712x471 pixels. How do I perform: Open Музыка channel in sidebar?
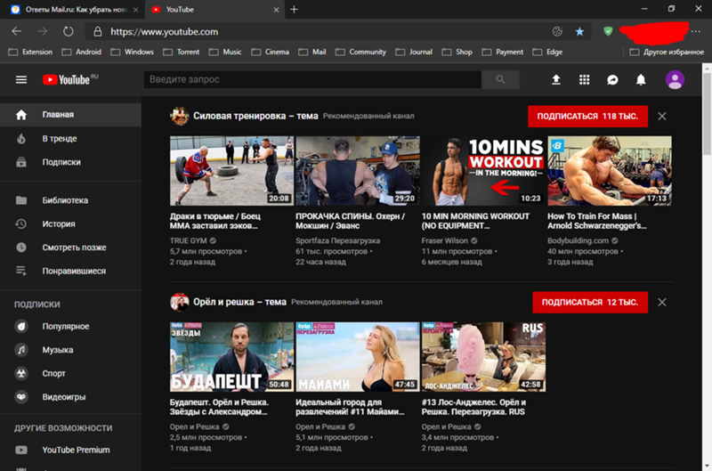[x=71, y=350]
